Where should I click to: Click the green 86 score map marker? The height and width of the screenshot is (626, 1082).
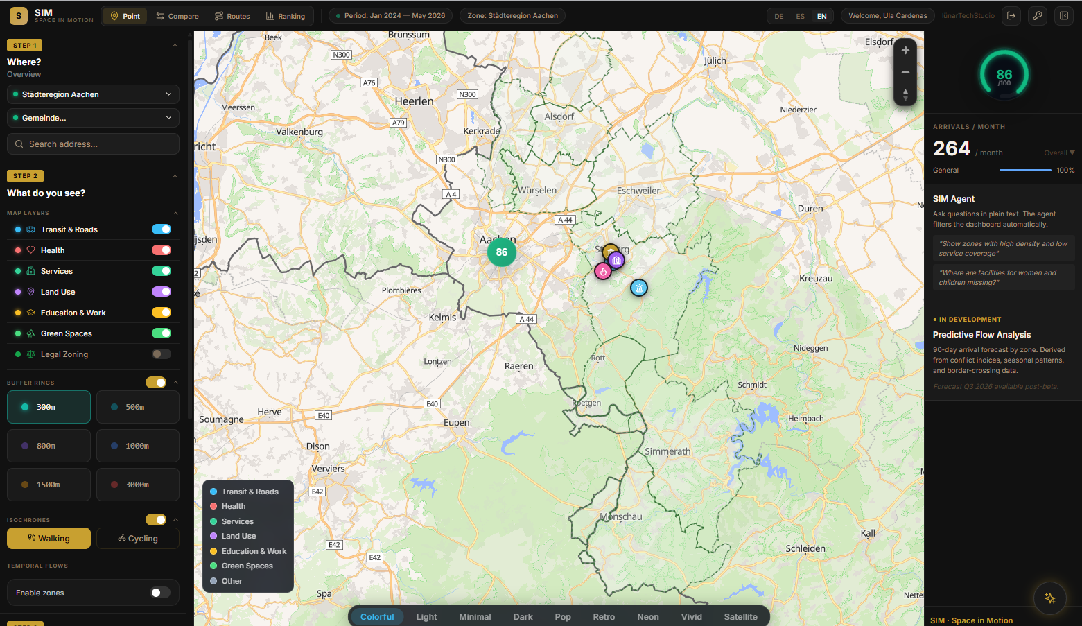(502, 252)
